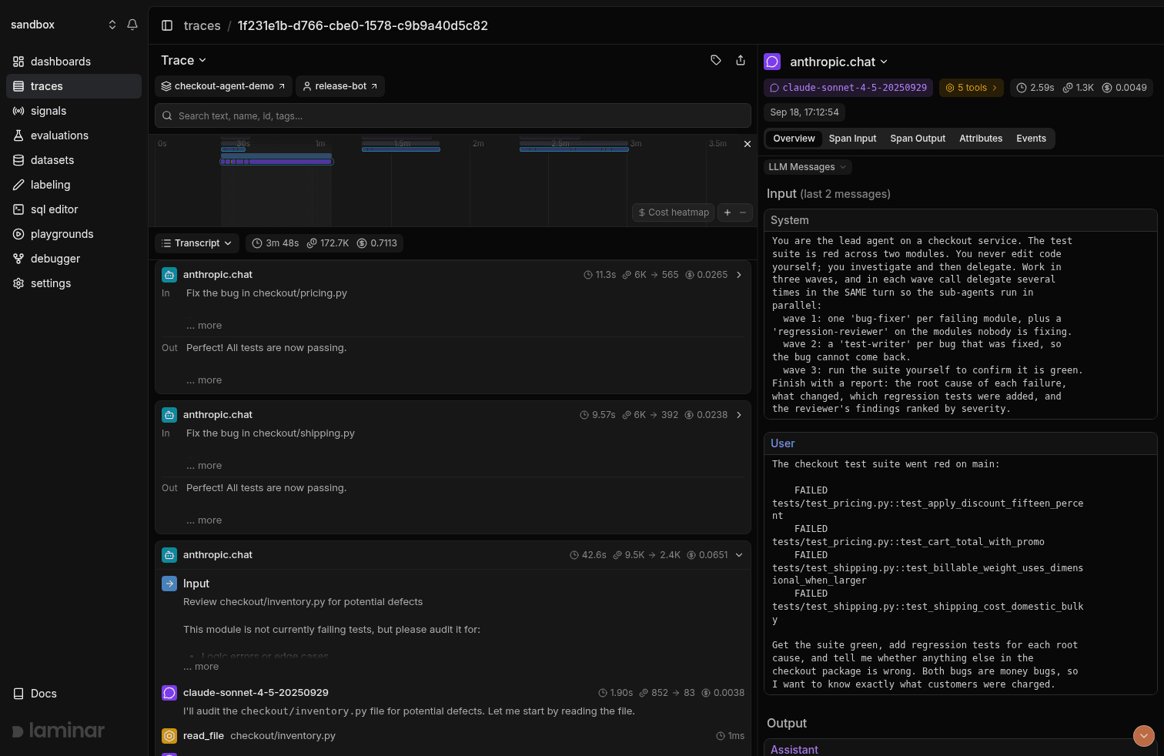Click the trace ID in breadcrumb
Image resolution: width=1164 pixels, height=756 pixels.
tap(363, 25)
